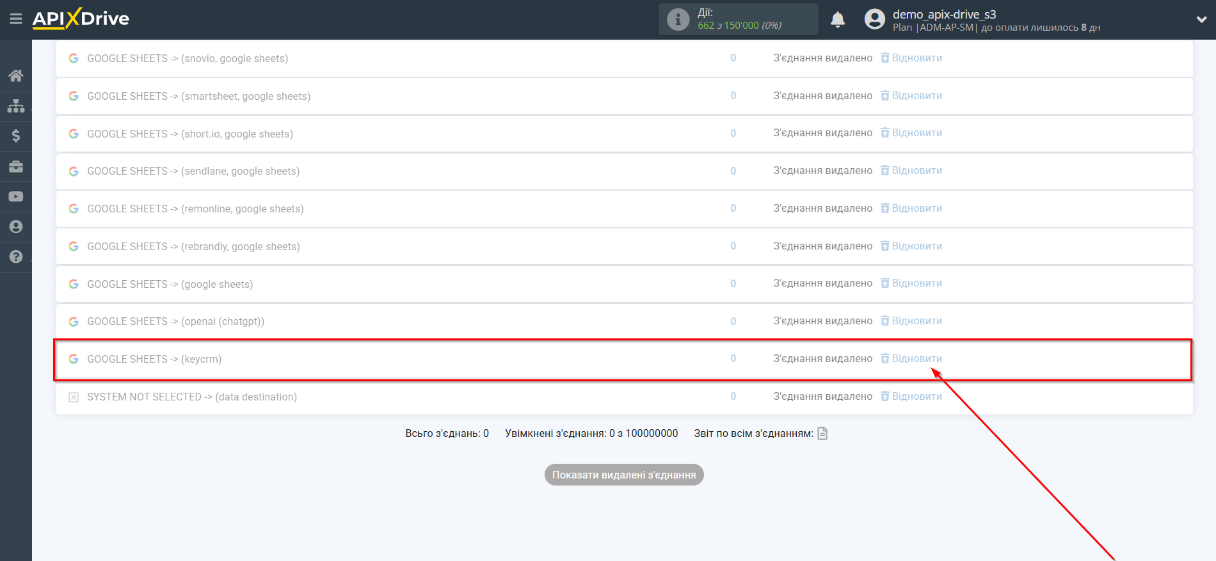Click the not-selected system icon
This screenshot has height=561, width=1216.
coord(74,397)
